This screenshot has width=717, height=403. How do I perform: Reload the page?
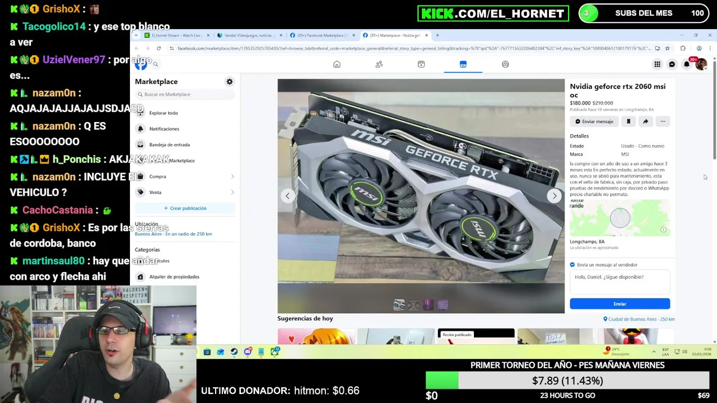click(x=159, y=49)
